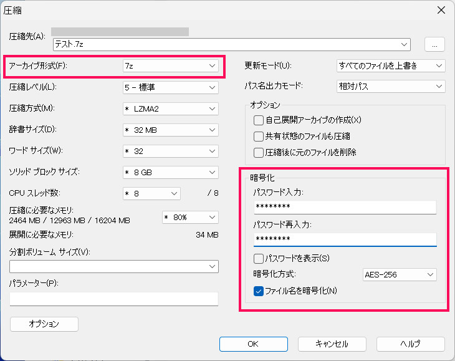Check 共有状態のファイルも圧縮 option
This screenshot has width=455, height=361.
[x=259, y=136]
